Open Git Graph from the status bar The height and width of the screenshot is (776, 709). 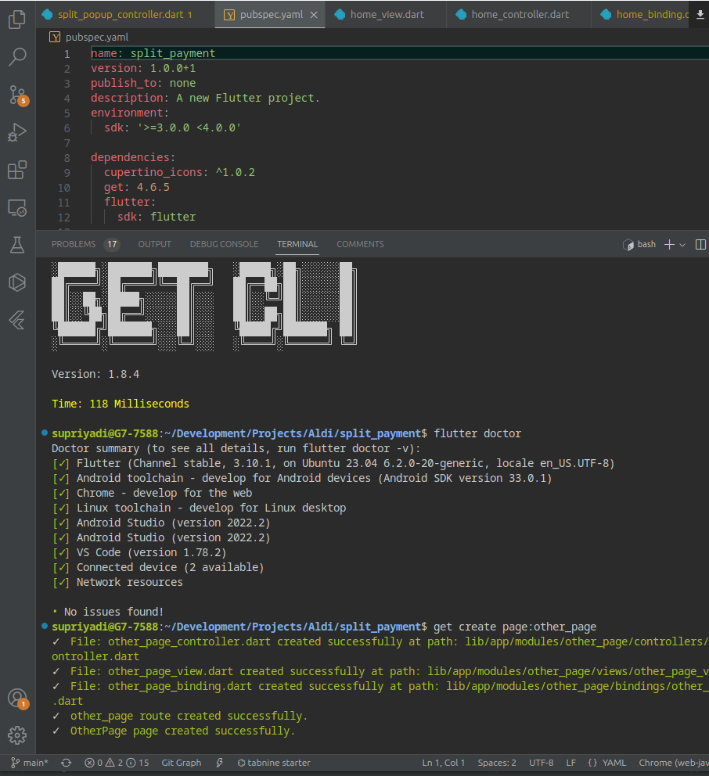click(x=182, y=763)
